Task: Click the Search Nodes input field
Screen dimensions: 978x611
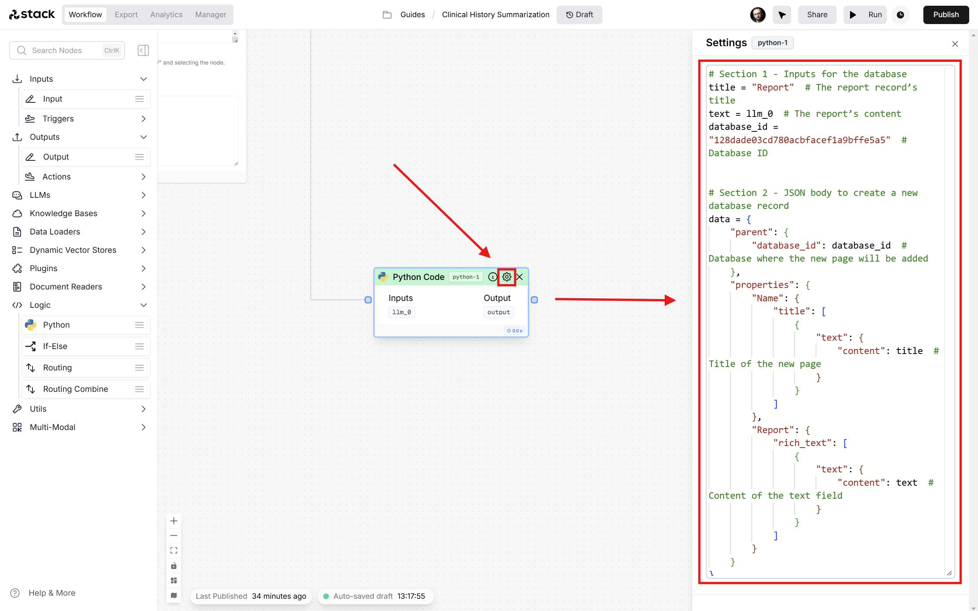Action: coord(66,51)
